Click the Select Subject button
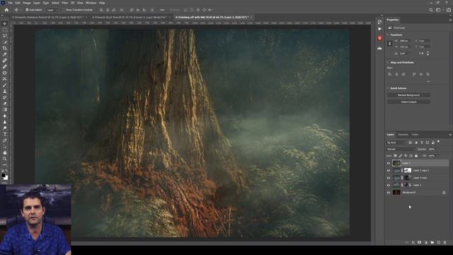Viewport: 453px width, 255px height. [409, 102]
